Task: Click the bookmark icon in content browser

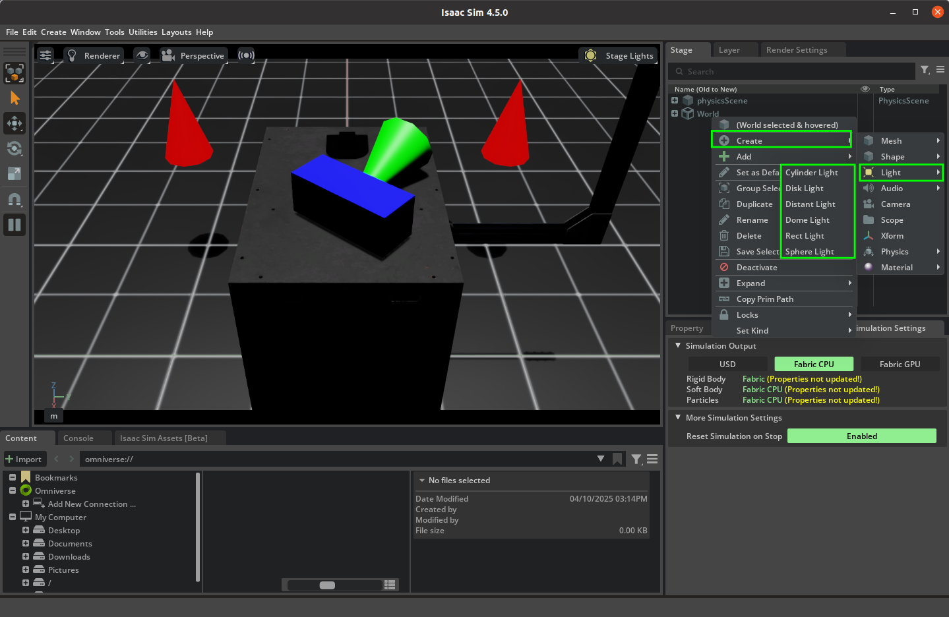Action: point(617,459)
